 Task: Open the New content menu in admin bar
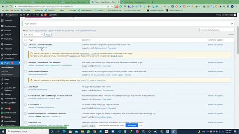click(36, 15)
